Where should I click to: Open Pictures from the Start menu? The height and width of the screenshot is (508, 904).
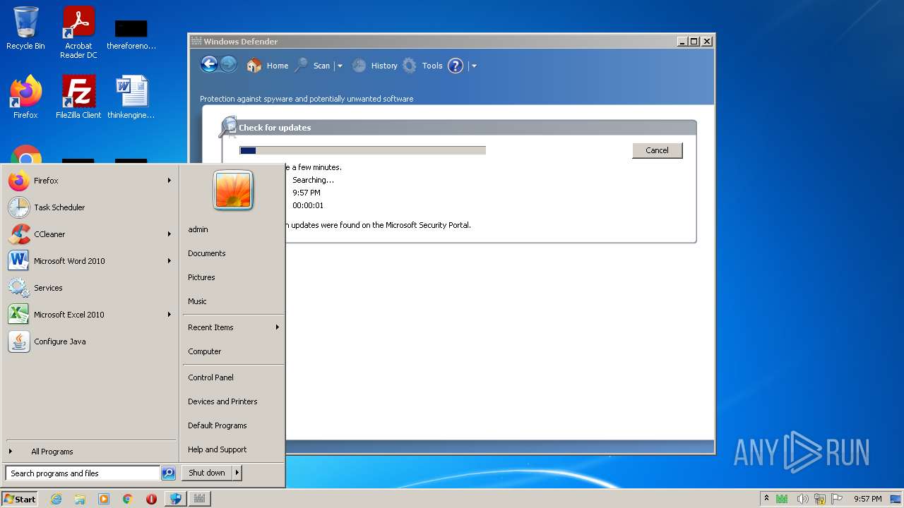coord(233,277)
